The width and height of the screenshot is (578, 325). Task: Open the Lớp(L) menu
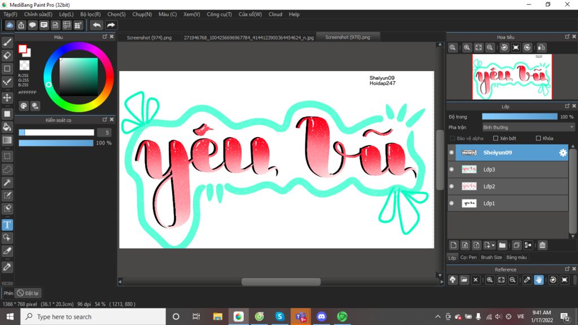tap(67, 14)
